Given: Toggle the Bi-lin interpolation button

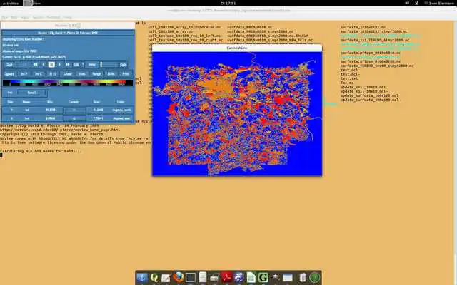Looking at the screenshot, I should coord(111,74).
